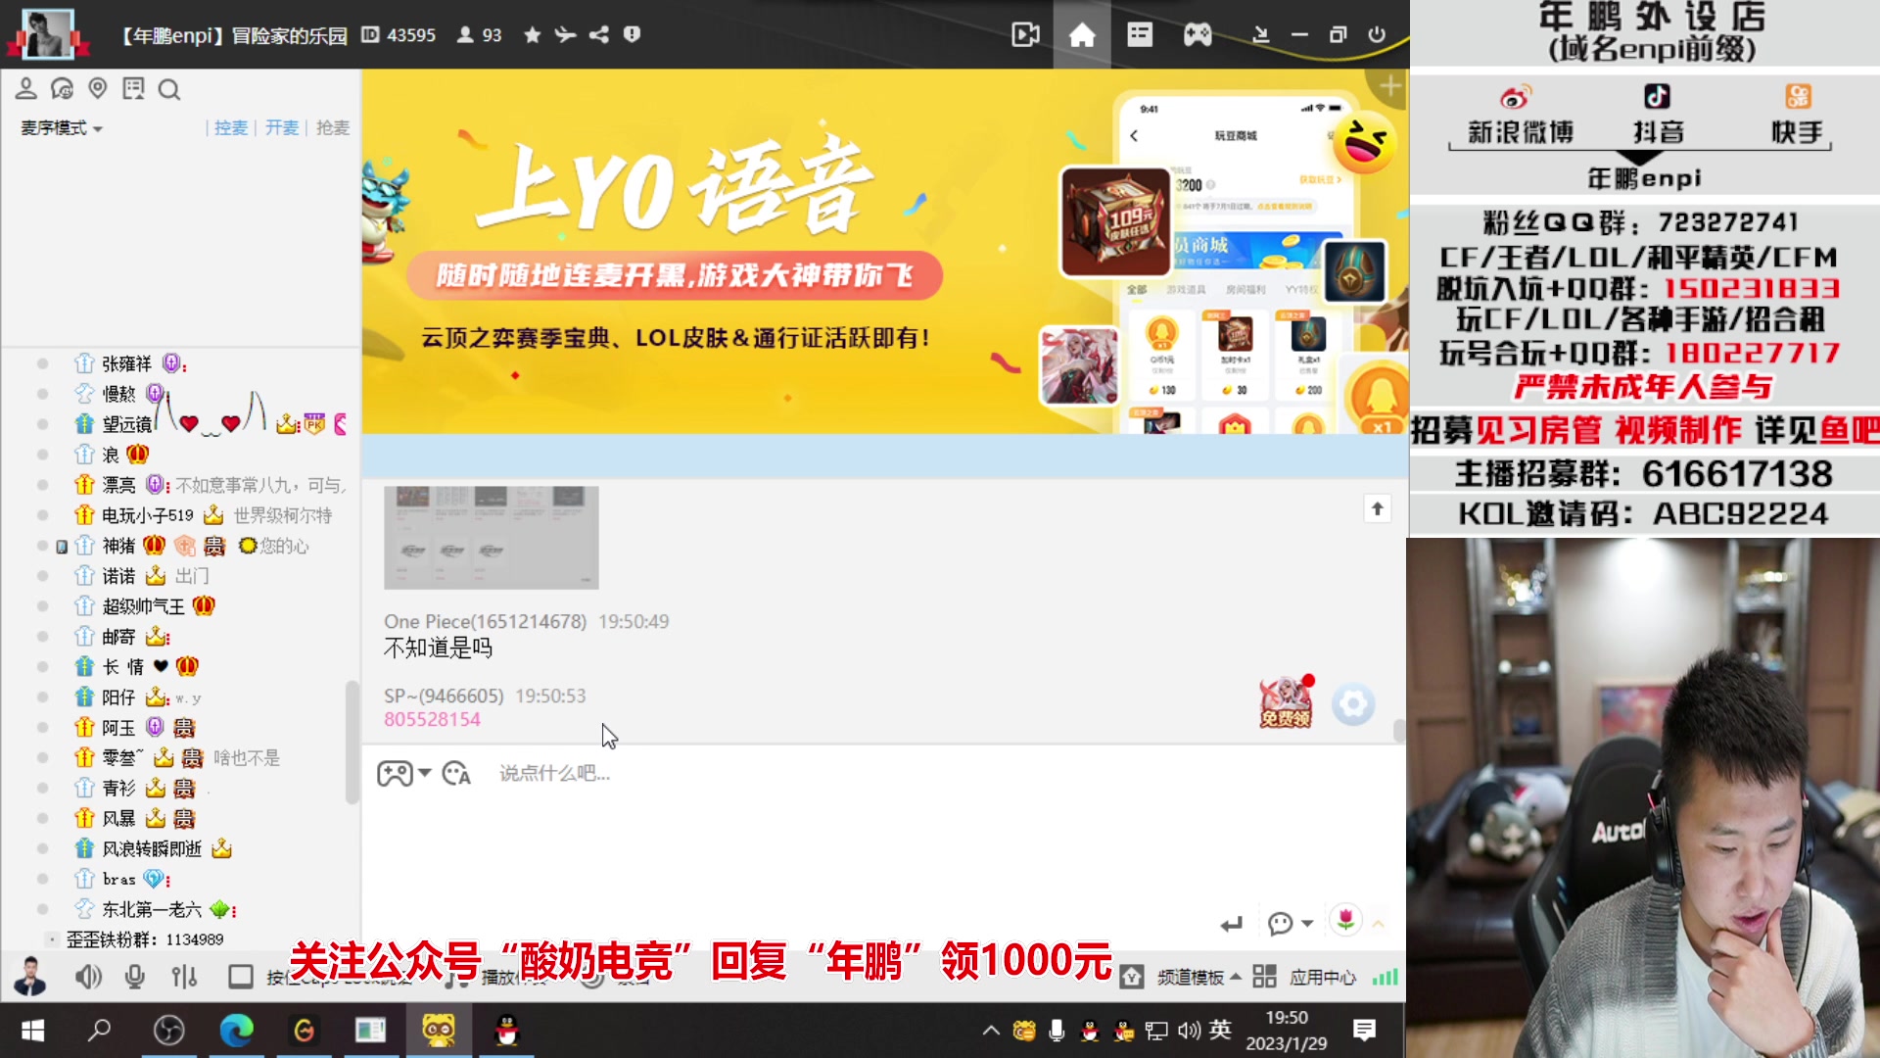The height and width of the screenshot is (1058, 1880).
Task: Click sender name SP~(9466605)
Action: coord(444,697)
